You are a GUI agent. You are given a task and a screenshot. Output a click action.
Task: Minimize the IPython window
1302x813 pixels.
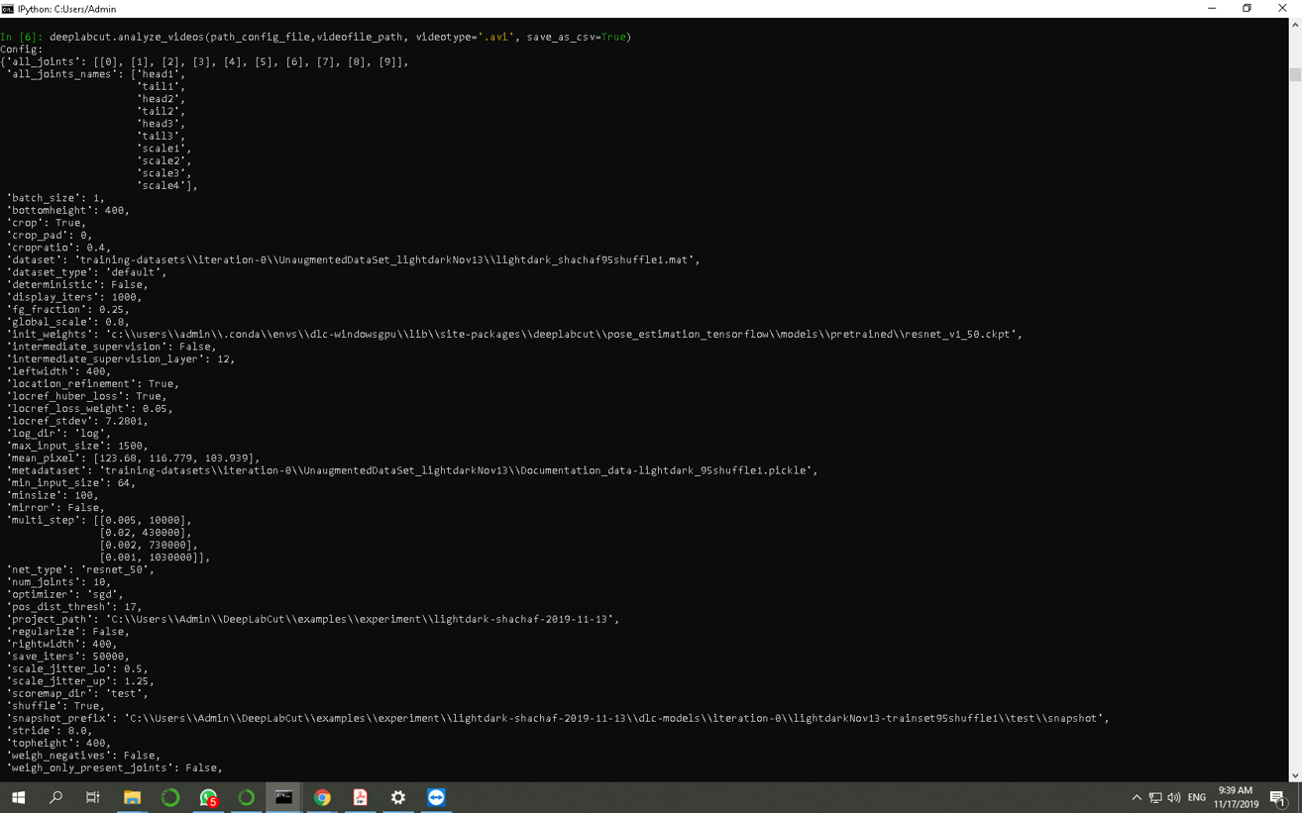1212,9
